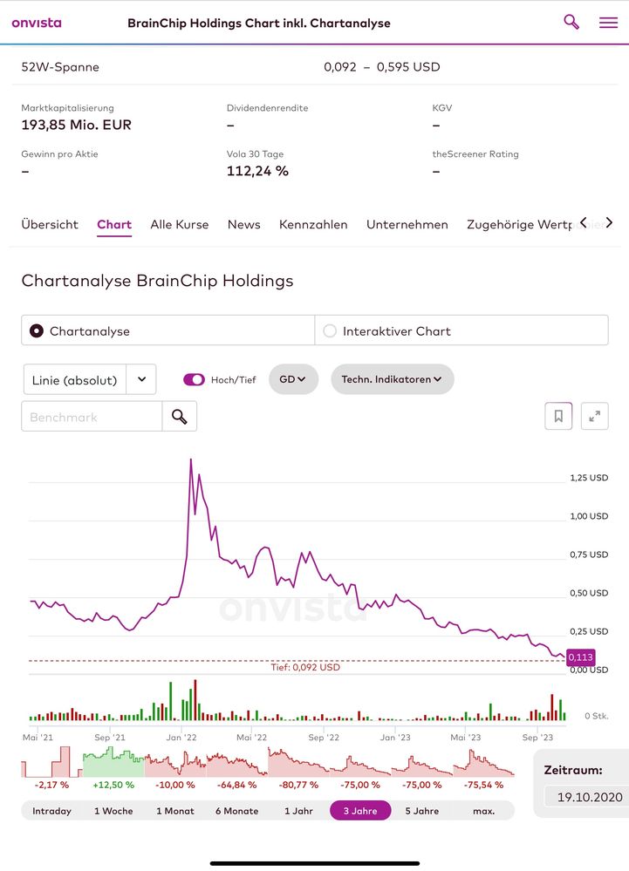Switch to the Kennzahlen tab
Image resolution: width=629 pixels, height=871 pixels.
[313, 224]
